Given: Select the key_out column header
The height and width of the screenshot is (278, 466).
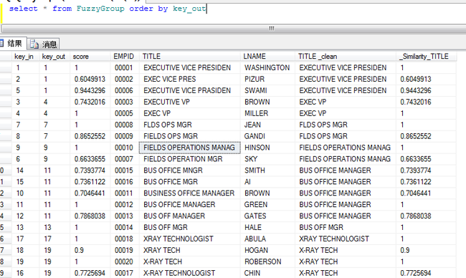Looking at the screenshot, I should point(54,57).
